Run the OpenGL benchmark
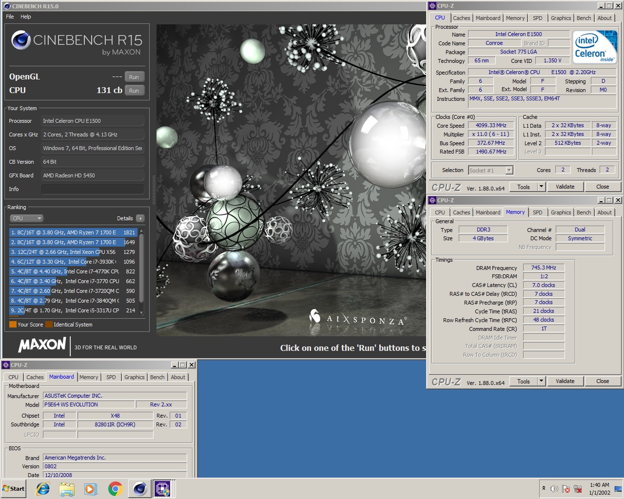 click(134, 77)
